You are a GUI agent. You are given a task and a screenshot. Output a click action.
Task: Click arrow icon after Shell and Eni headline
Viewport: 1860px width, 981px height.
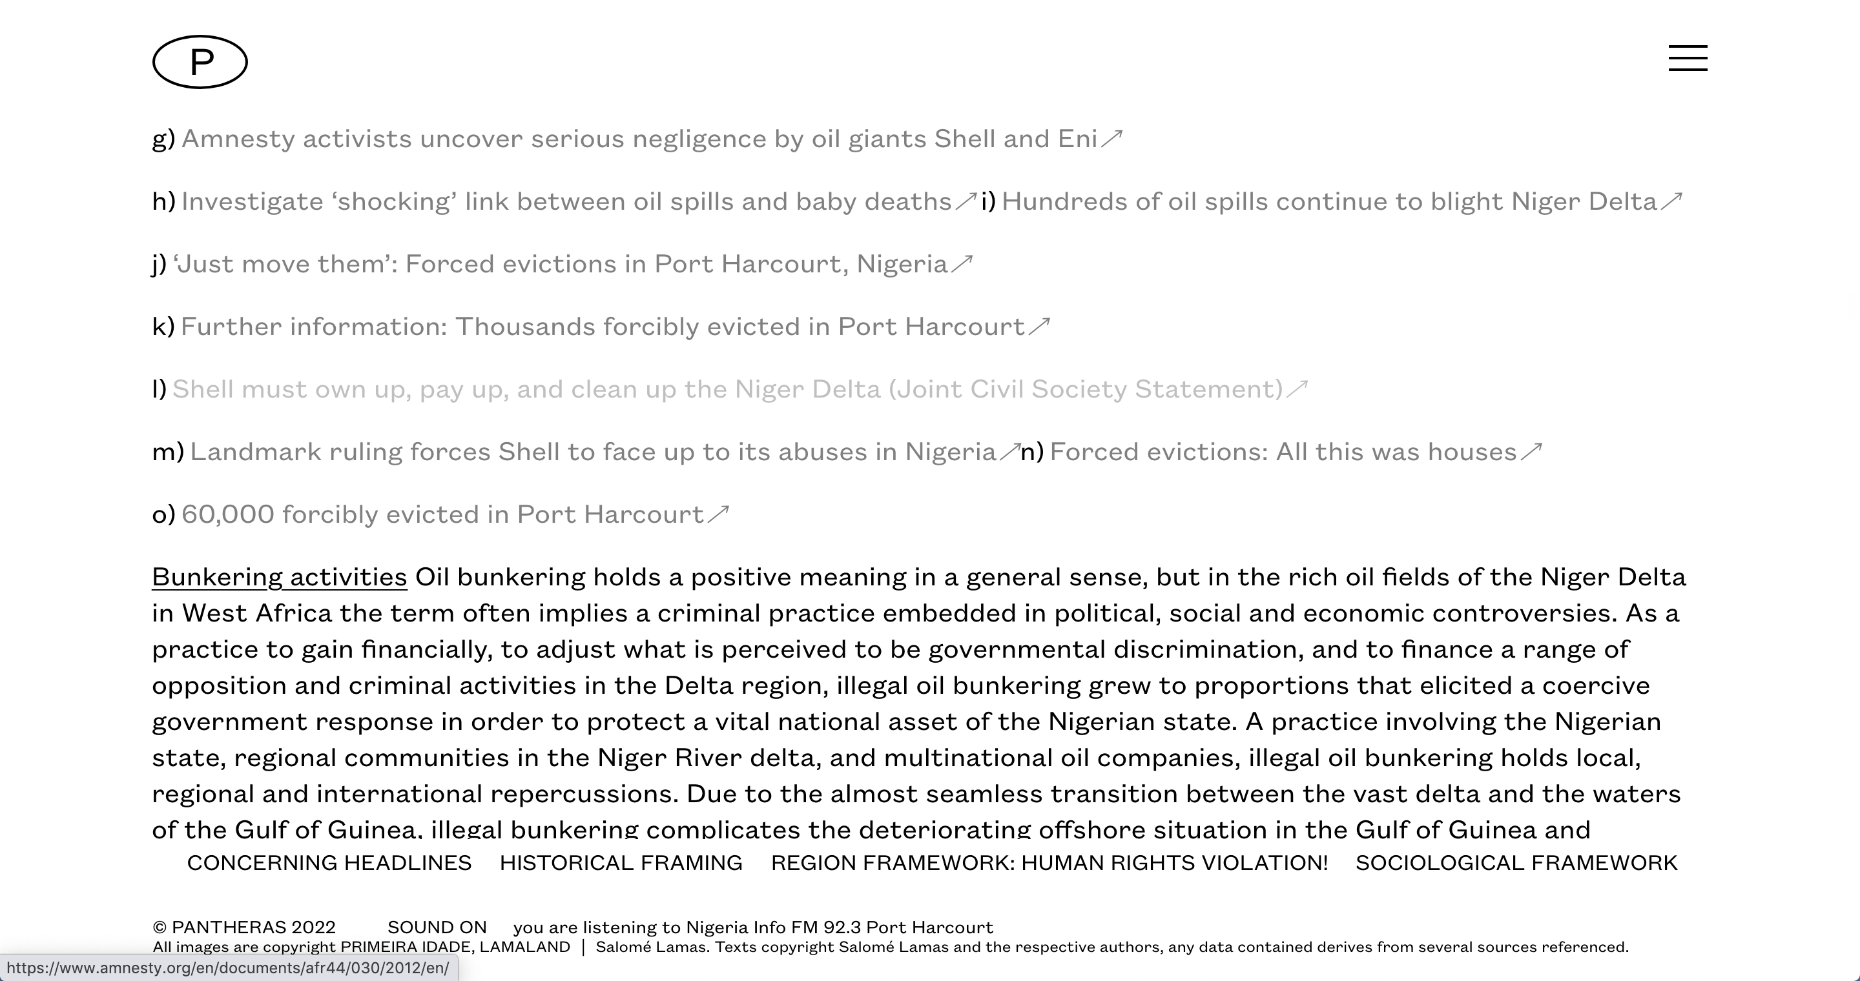[x=1112, y=137]
